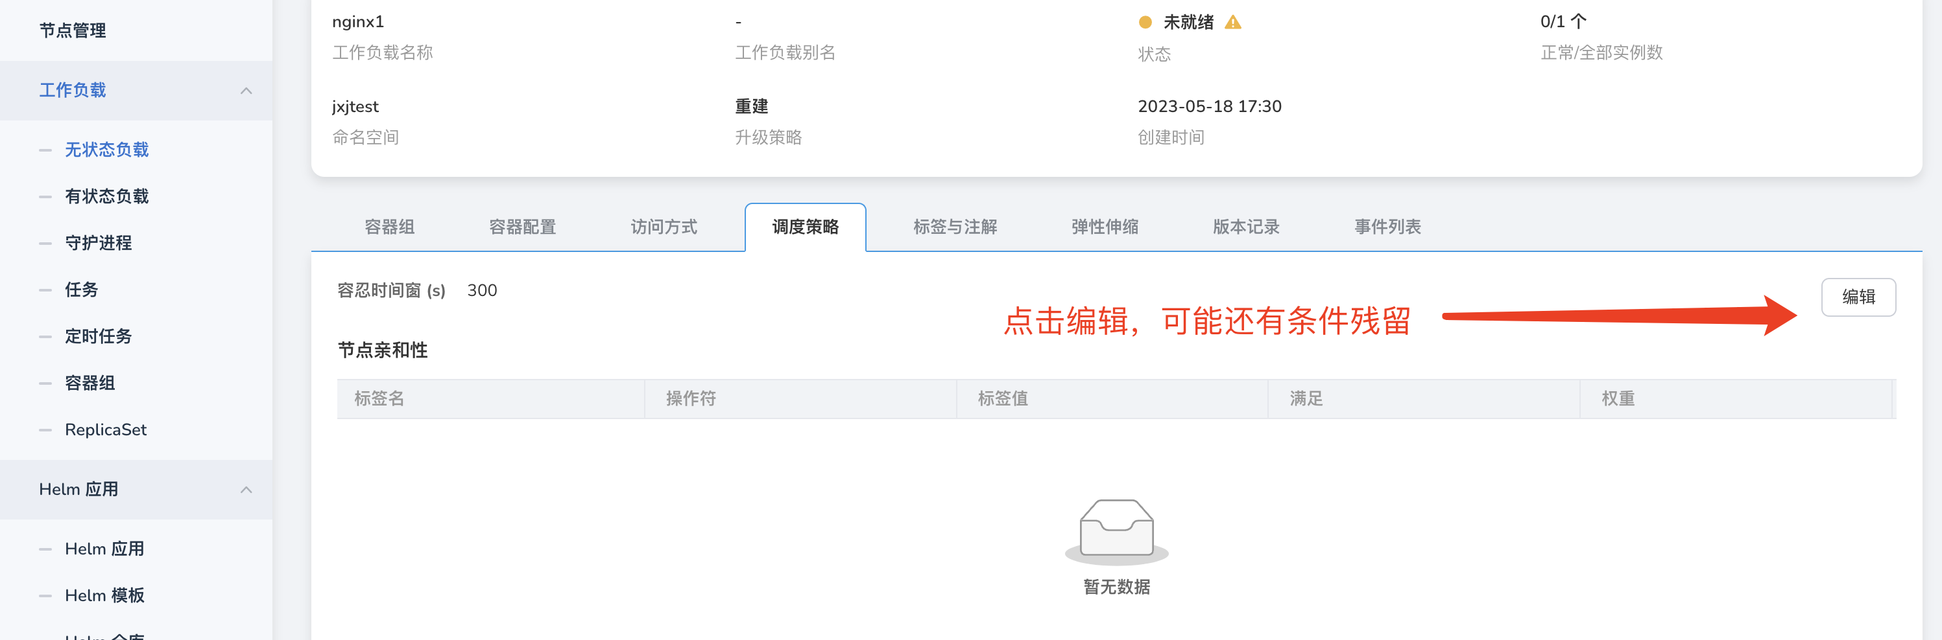Switch to the 版本记录 tab
1942x640 pixels.
click(1246, 227)
